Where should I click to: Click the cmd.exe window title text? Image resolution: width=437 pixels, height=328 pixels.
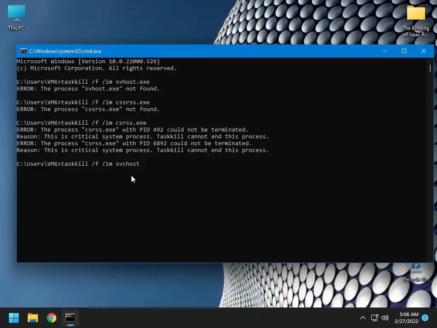pos(65,51)
